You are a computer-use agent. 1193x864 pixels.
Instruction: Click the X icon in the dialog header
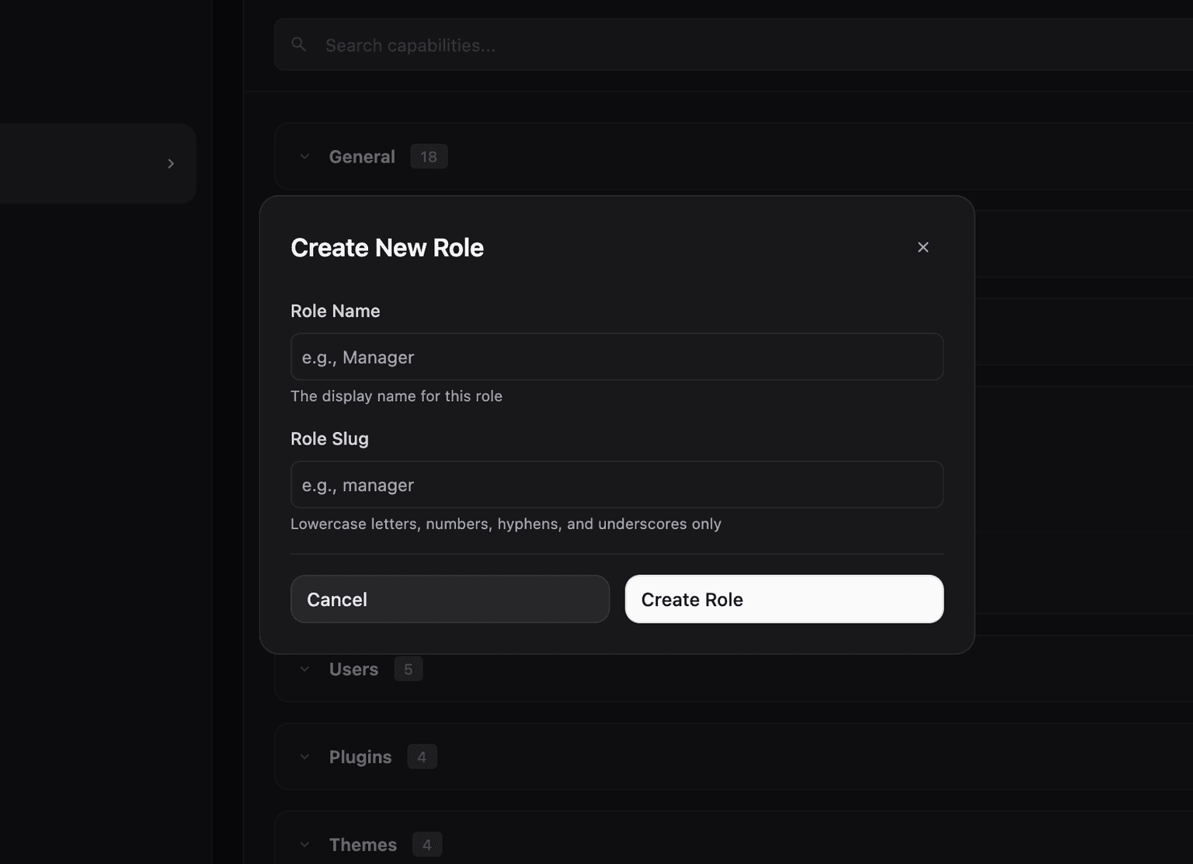click(923, 247)
